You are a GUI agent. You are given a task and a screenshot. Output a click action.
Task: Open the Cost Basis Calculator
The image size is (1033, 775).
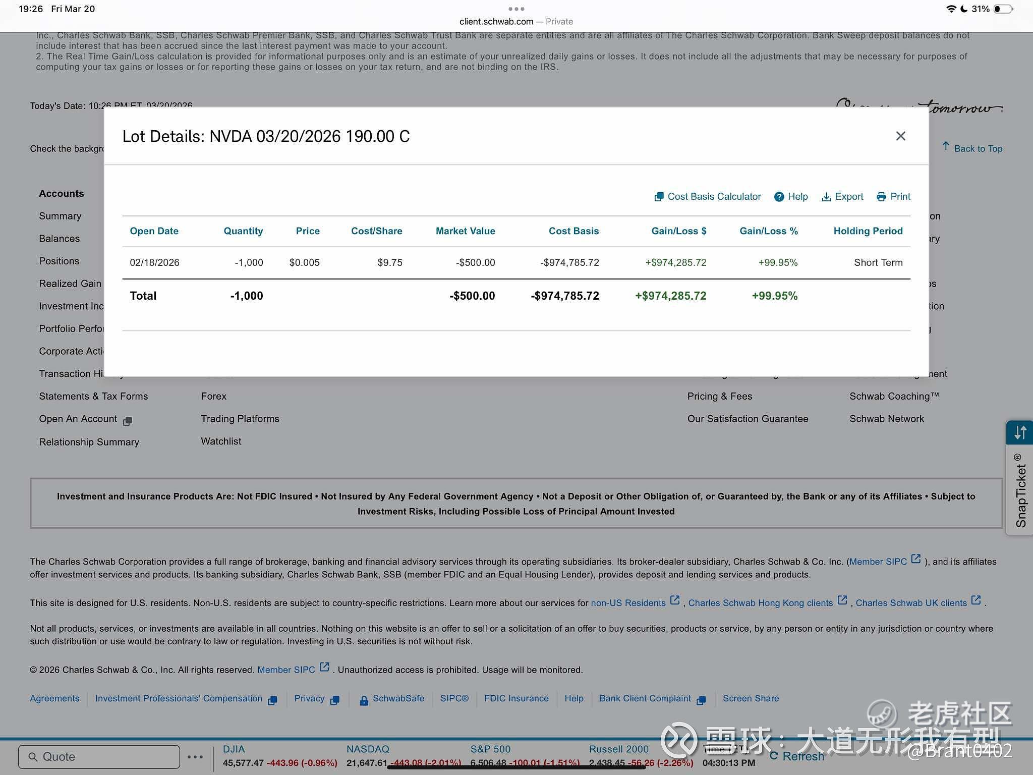708,197
